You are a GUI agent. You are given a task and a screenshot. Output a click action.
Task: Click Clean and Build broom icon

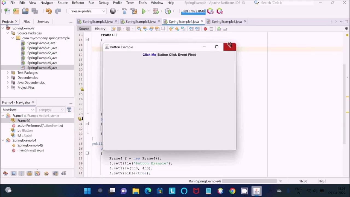(x=134, y=11)
